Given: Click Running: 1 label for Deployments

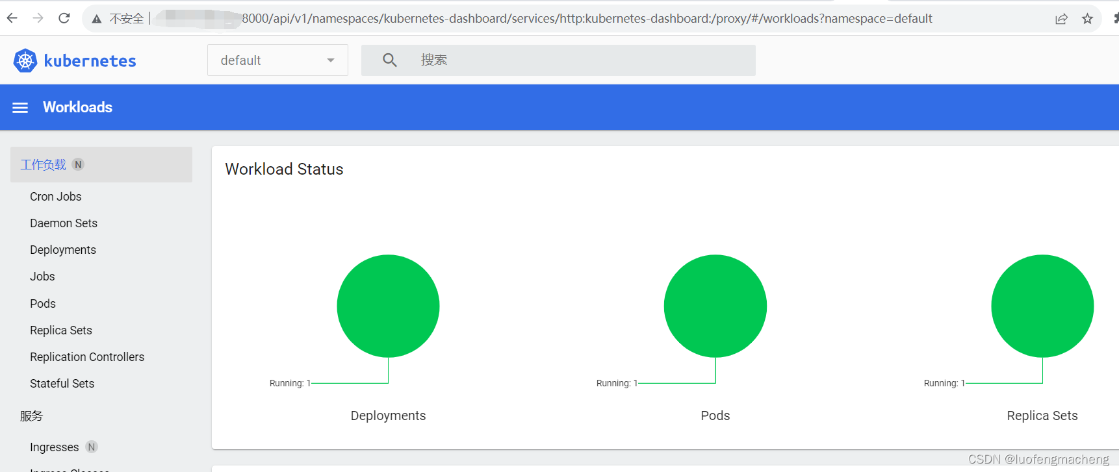Looking at the screenshot, I should 290,383.
